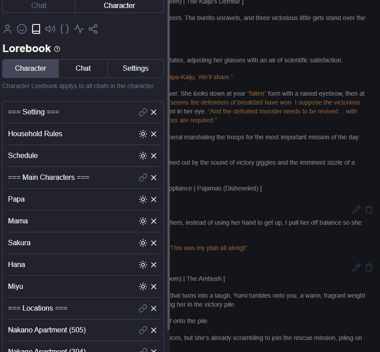Delete the === Main Characters === entry
The height and width of the screenshot is (352, 380).
tap(154, 178)
